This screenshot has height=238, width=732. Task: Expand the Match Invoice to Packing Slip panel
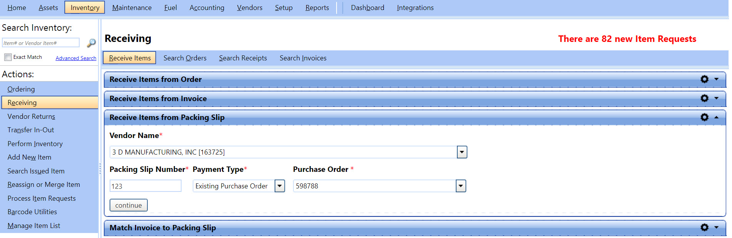tap(717, 228)
